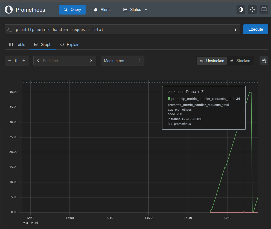The height and width of the screenshot is (229, 271).
Task: Open the query options three-dot menu
Action: (x=235, y=29)
